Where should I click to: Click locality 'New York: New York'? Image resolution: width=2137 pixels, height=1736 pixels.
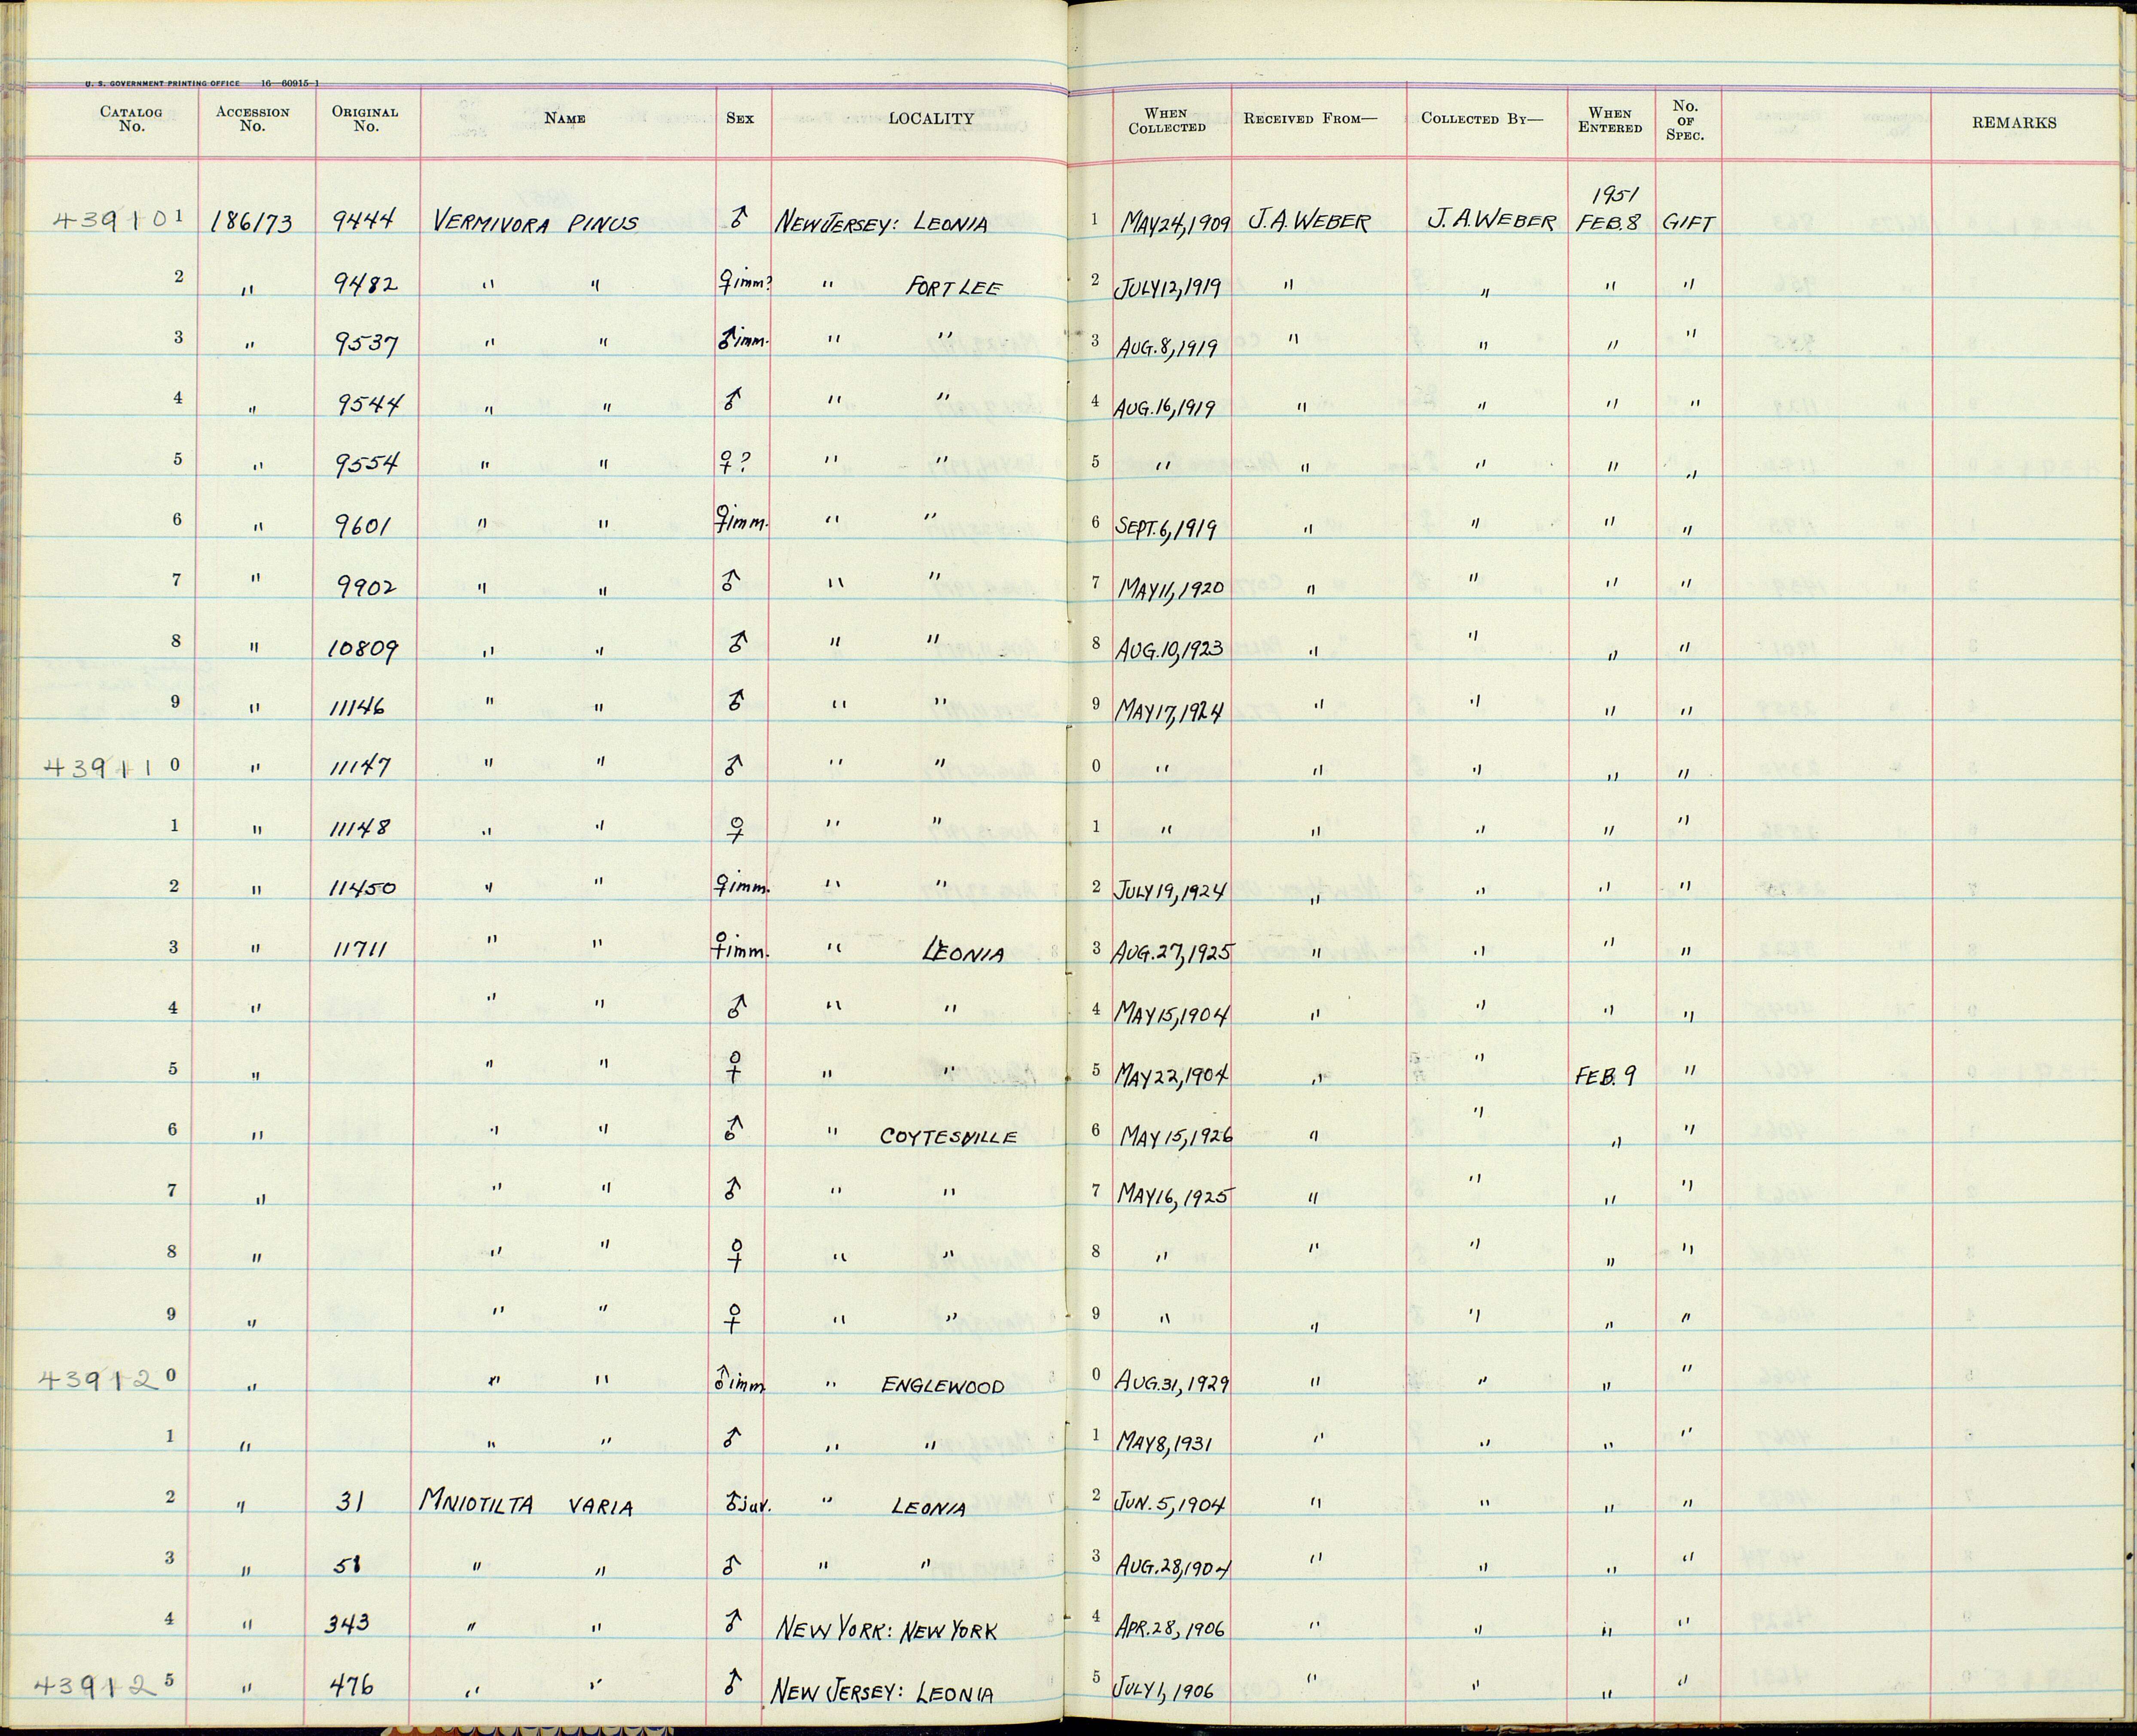[887, 1631]
